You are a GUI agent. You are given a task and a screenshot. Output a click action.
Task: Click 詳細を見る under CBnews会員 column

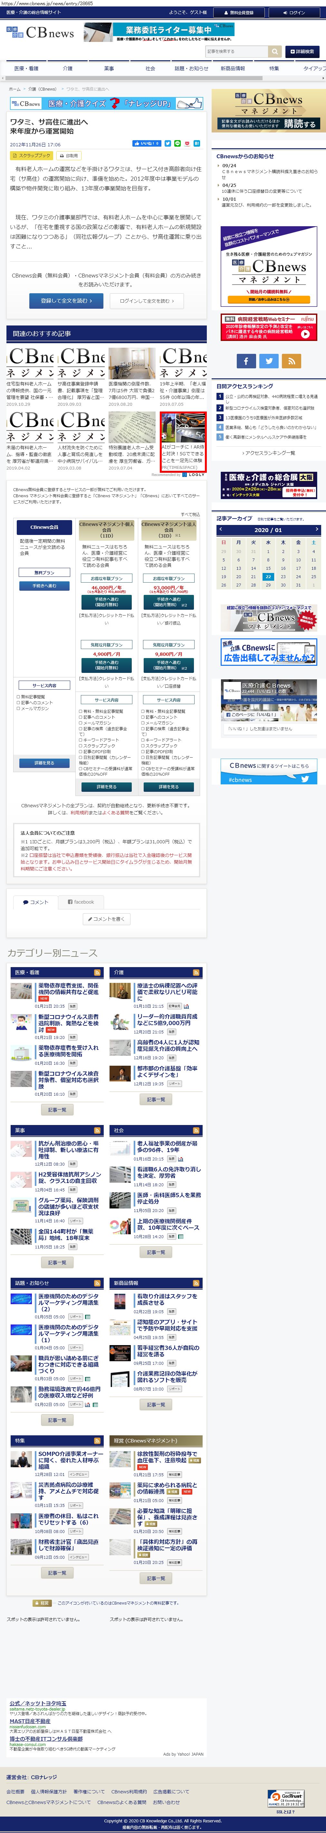point(44,763)
